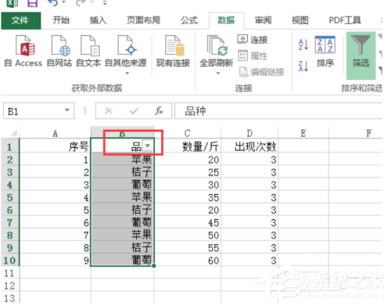Viewport: 391px width, 306px height.
Task: Click cell D1 出现次数
Action: (x=249, y=146)
